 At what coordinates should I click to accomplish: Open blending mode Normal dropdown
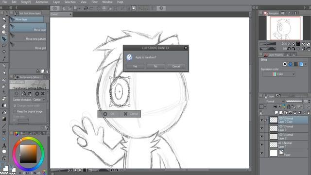point(275,101)
